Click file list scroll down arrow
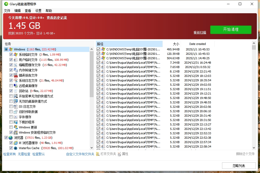This screenshot has height=173, width=260. [x=254, y=148]
